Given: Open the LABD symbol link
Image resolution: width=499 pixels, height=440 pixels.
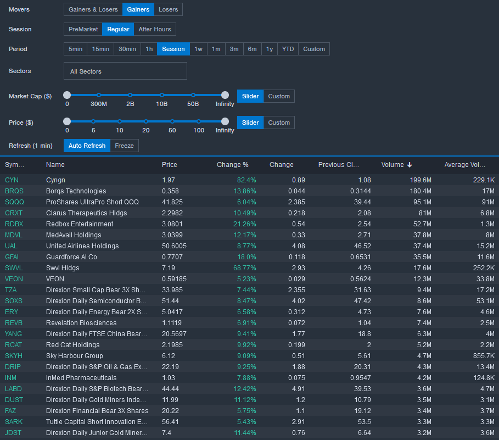Looking at the screenshot, I should [x=13, y=389].
